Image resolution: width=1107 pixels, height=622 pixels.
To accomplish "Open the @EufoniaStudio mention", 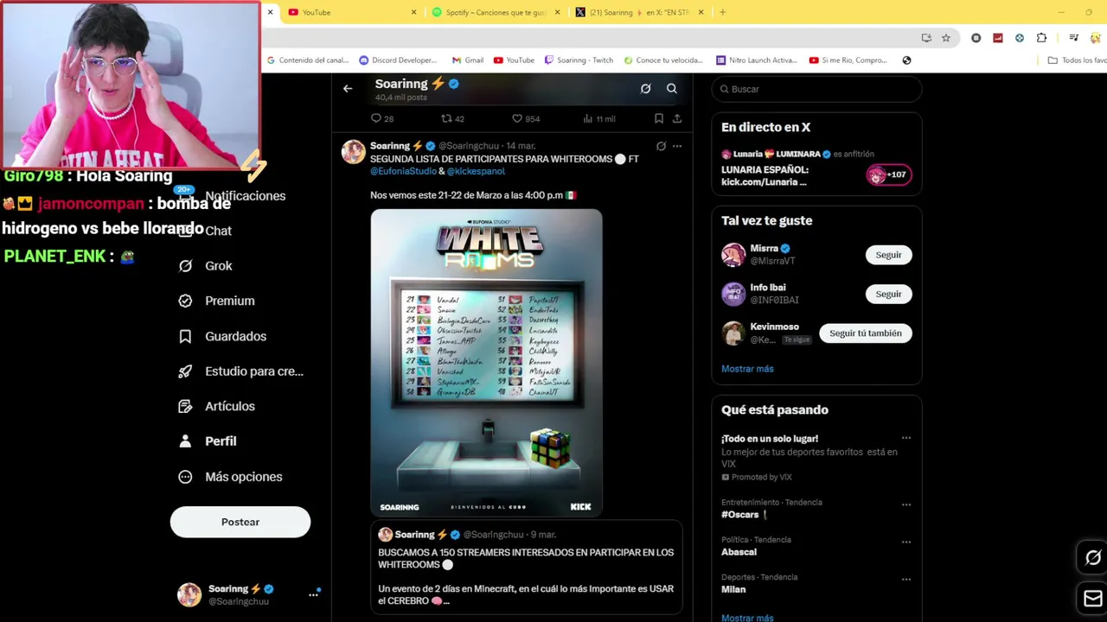I will pos(403,171).
